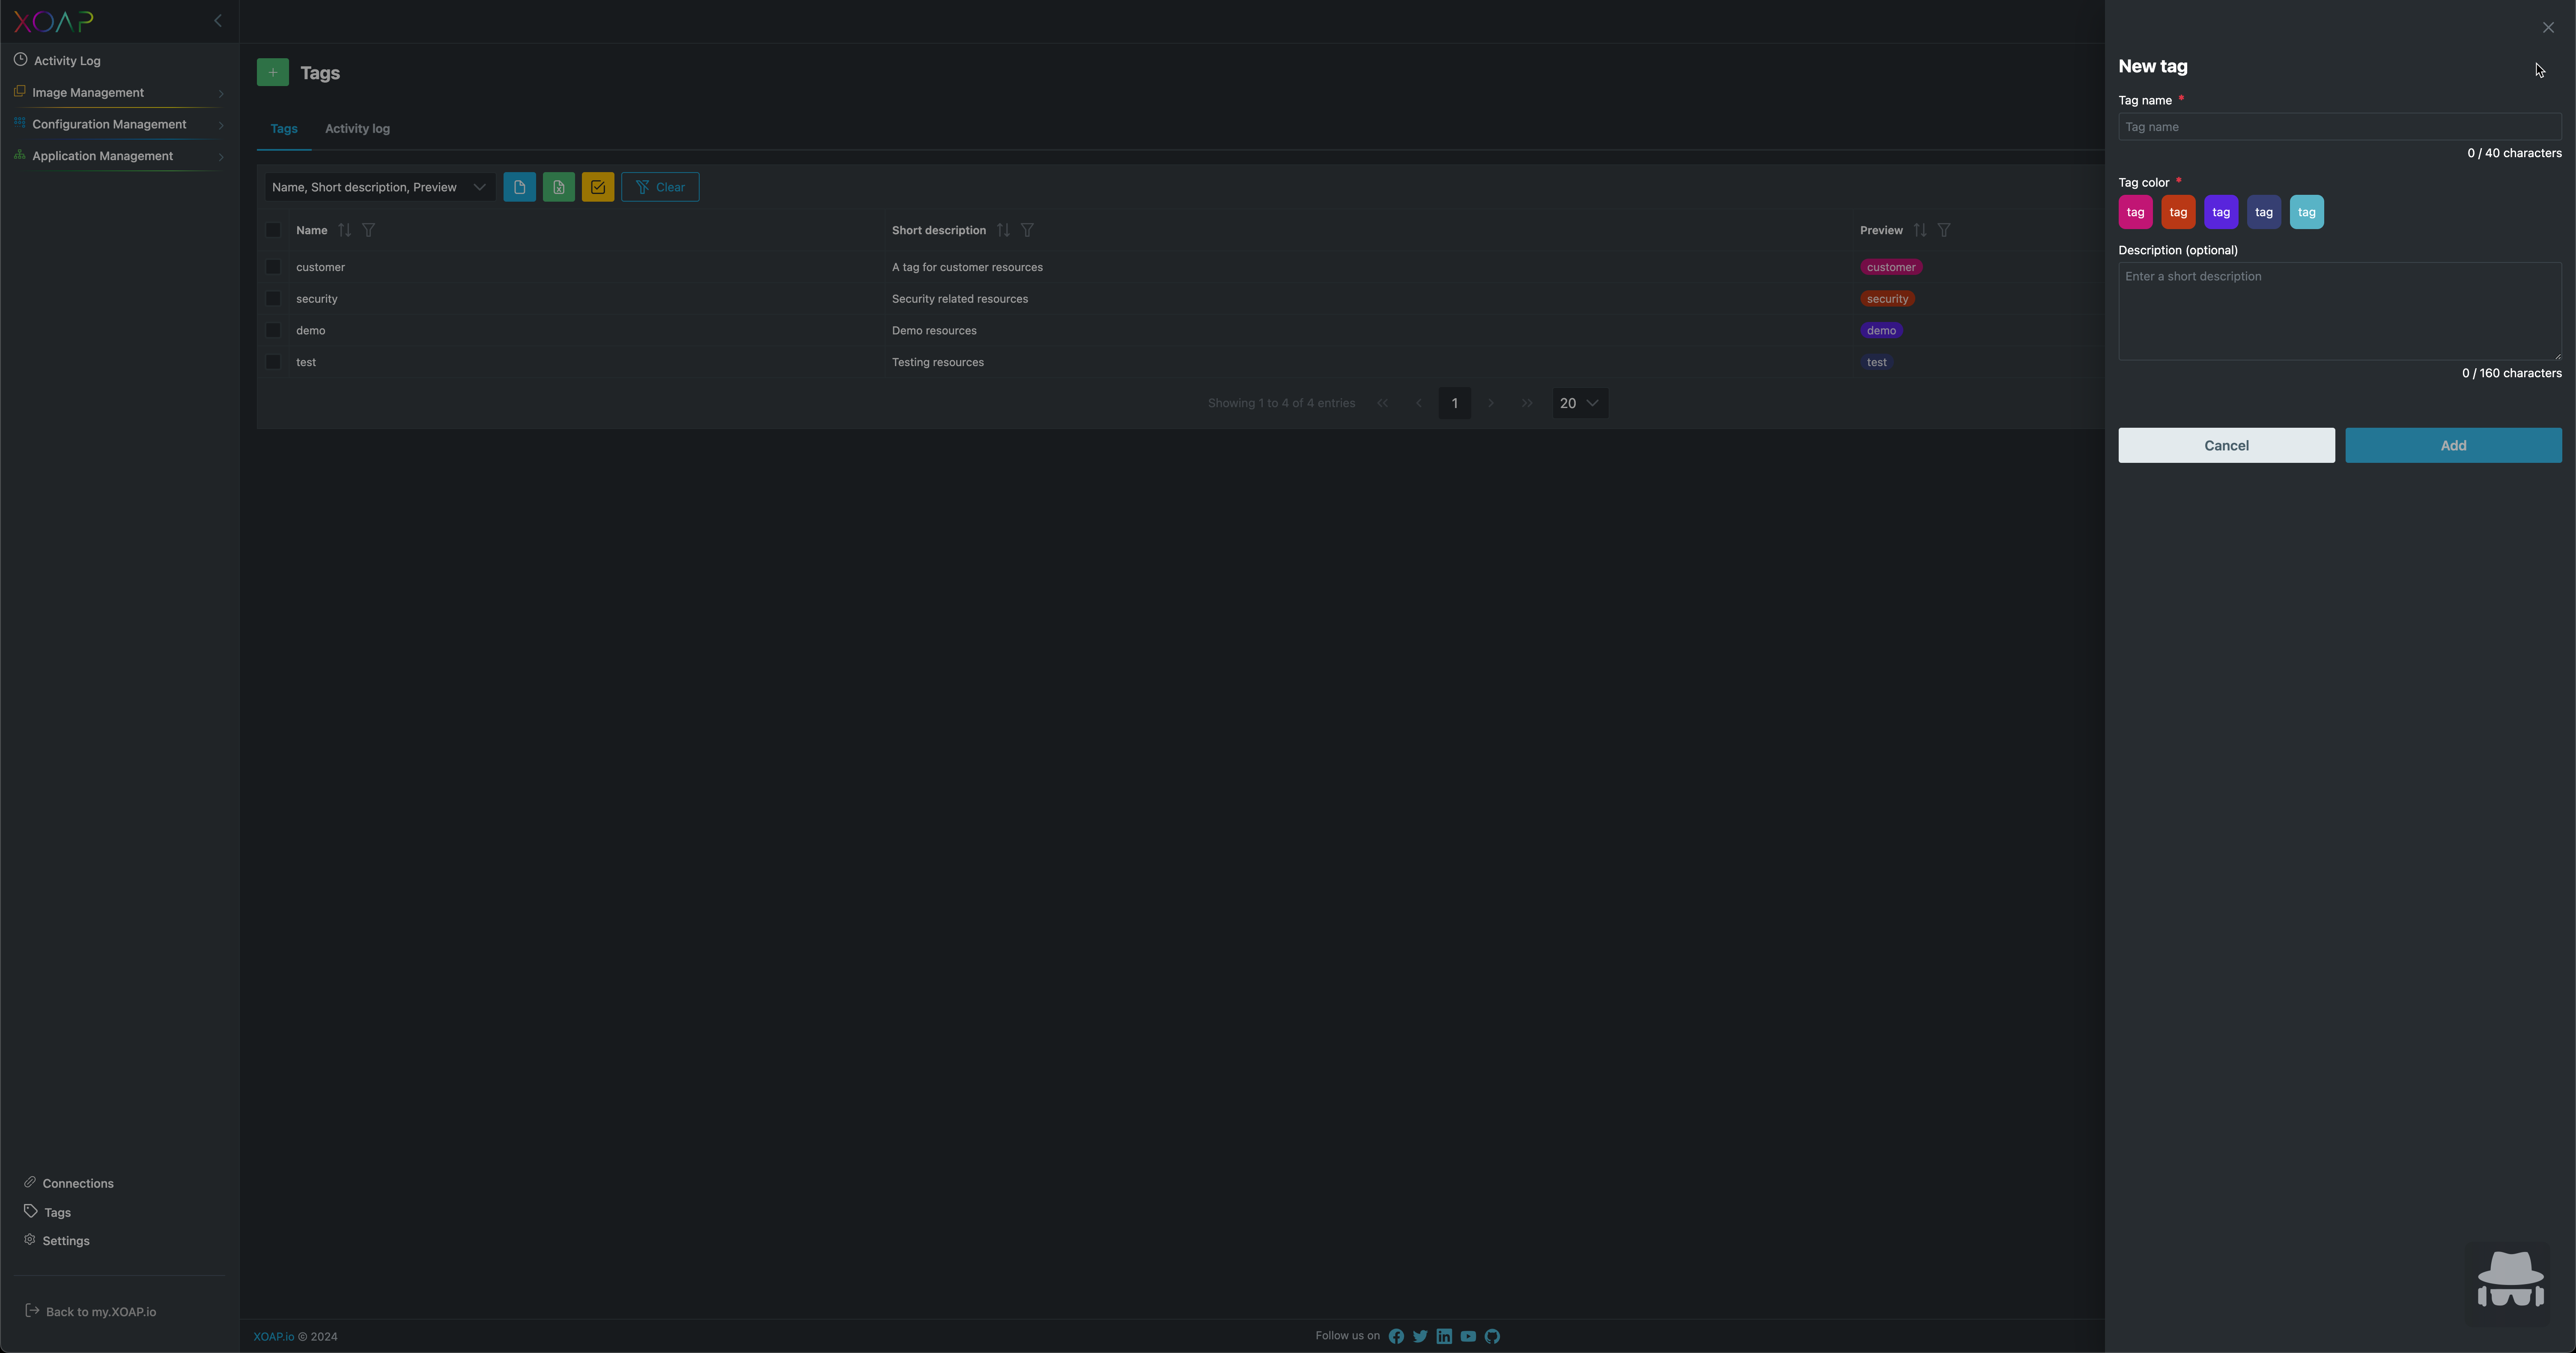2576x1353 pixels.
Task: Go to the first page of results
Action: [x=1382, y=403]
